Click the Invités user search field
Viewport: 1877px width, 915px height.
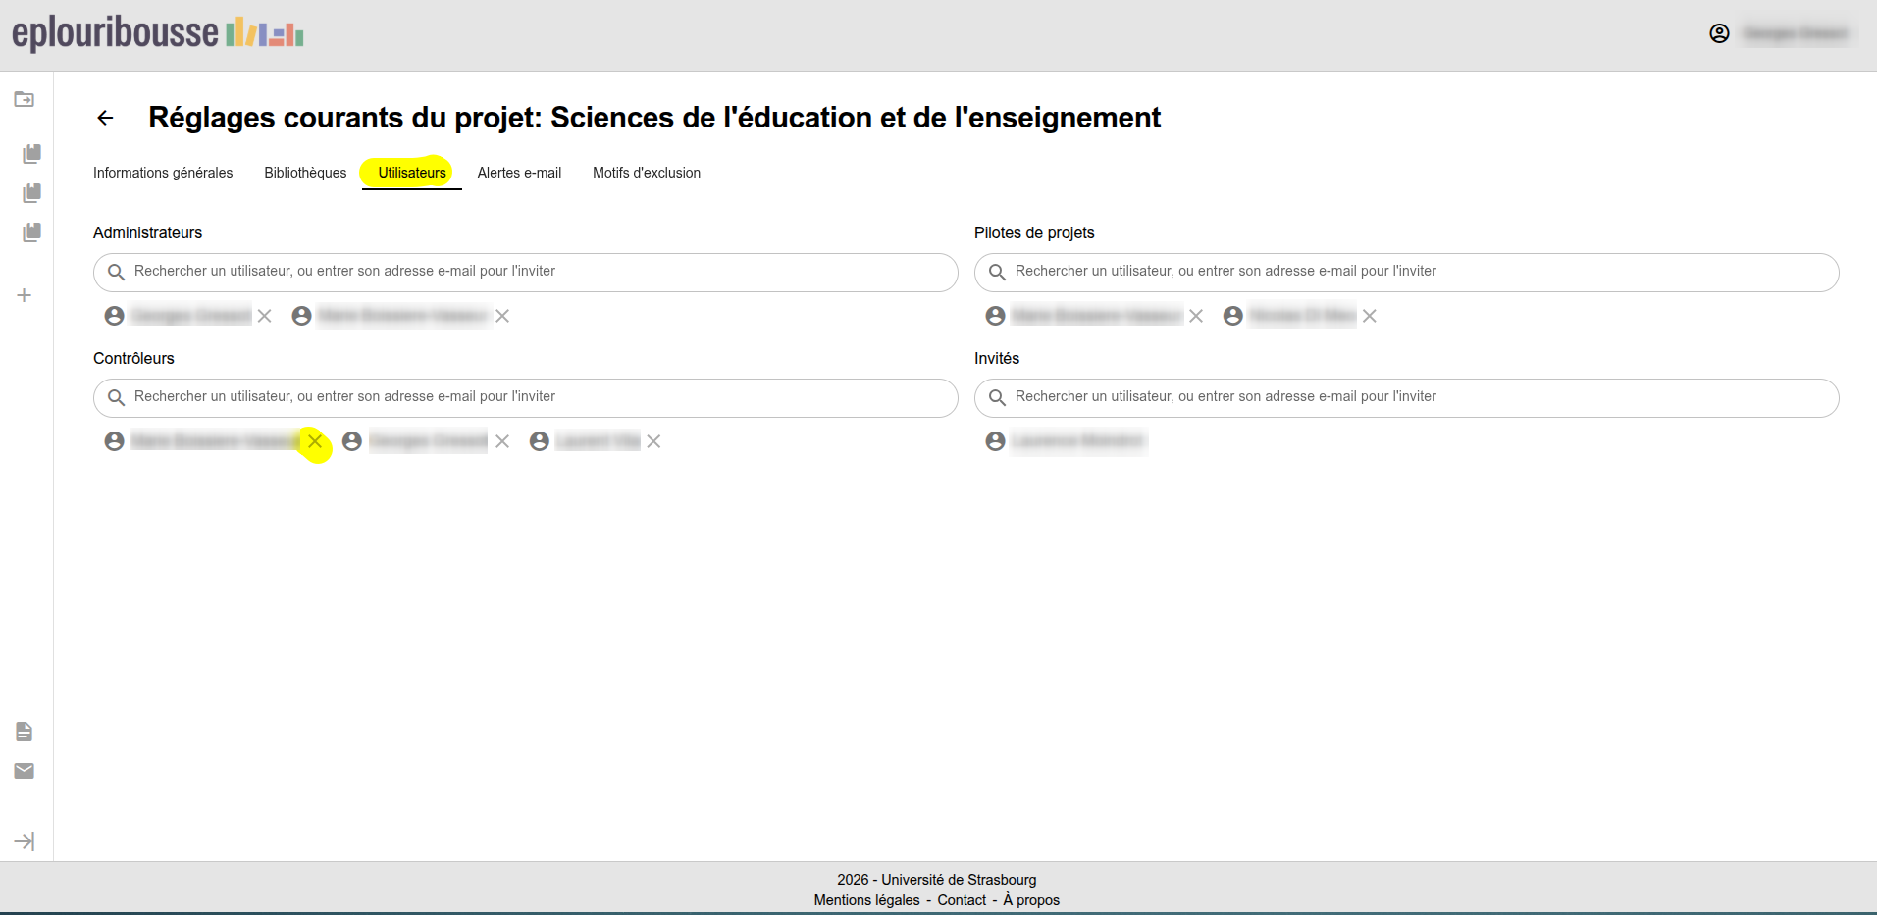coord(1421,397)
